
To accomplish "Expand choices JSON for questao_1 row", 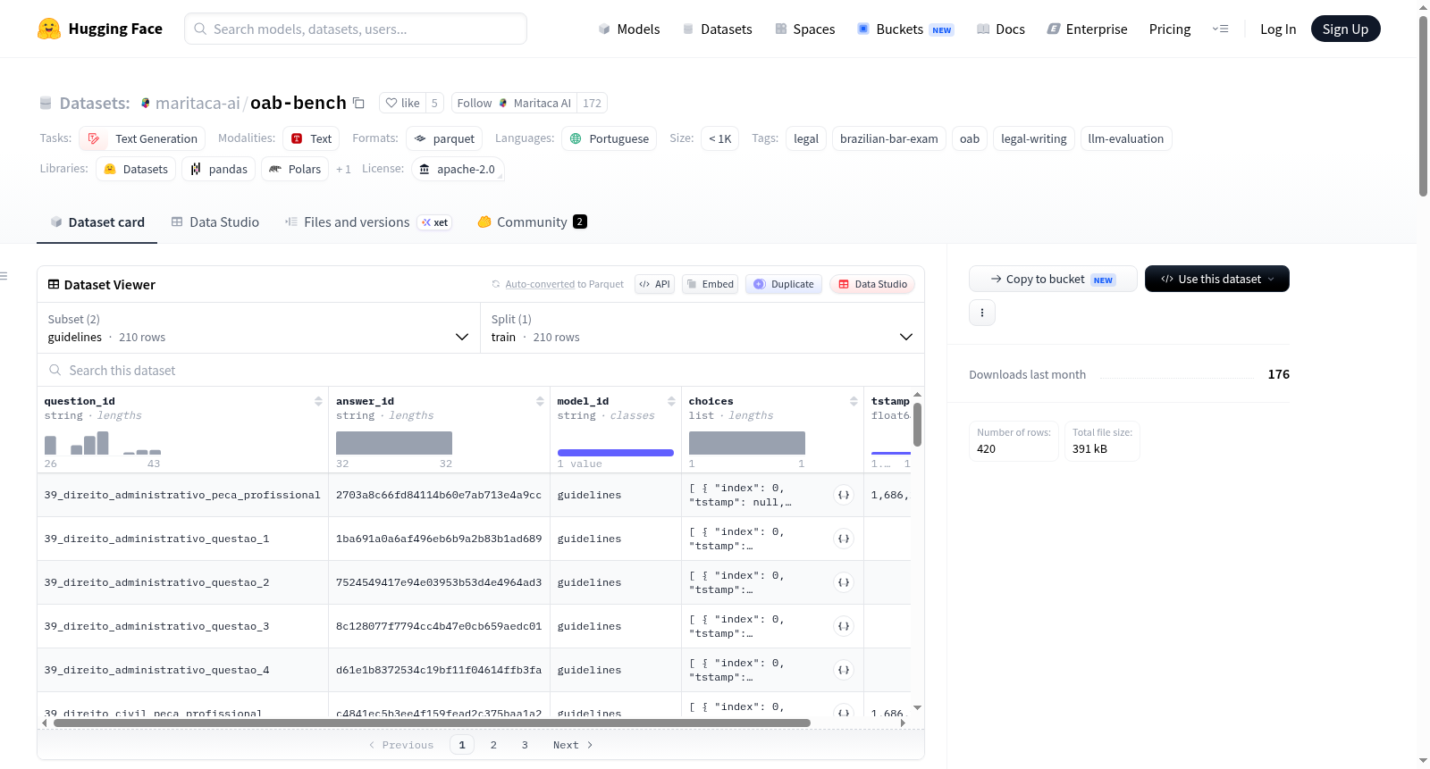I will click(844, 539).
